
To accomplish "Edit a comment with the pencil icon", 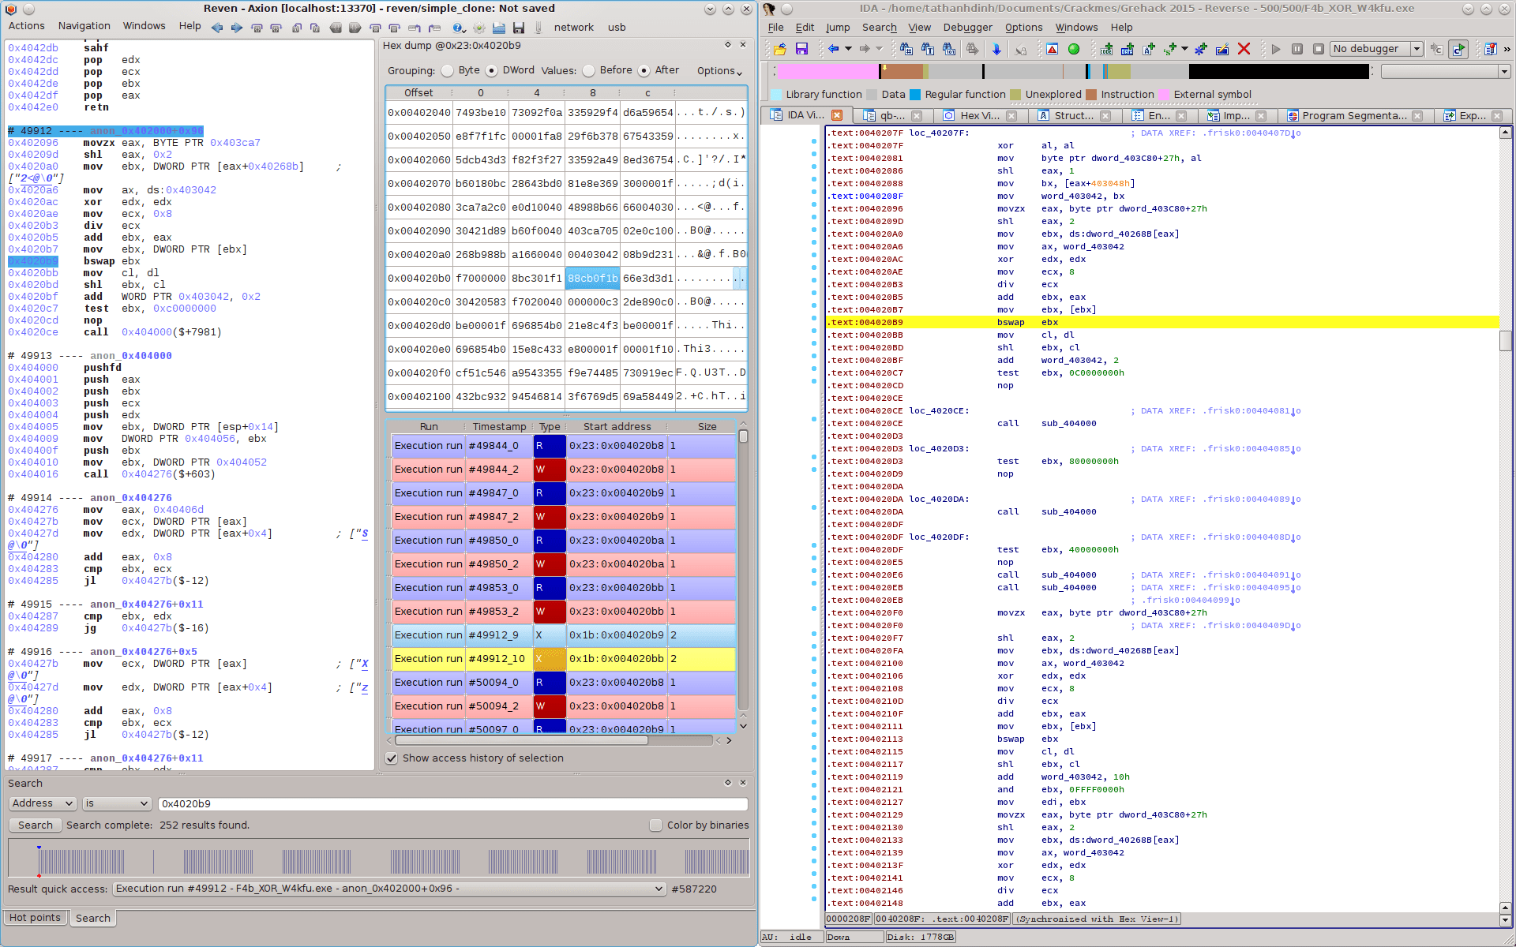I will point(1223,49).
